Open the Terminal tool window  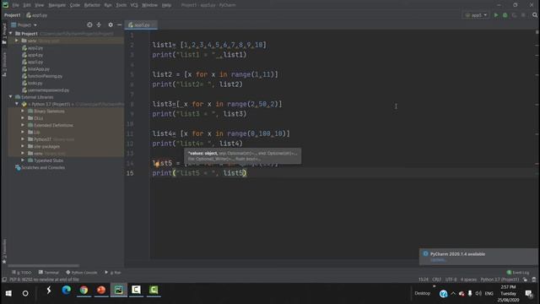(x=49, y=273)
